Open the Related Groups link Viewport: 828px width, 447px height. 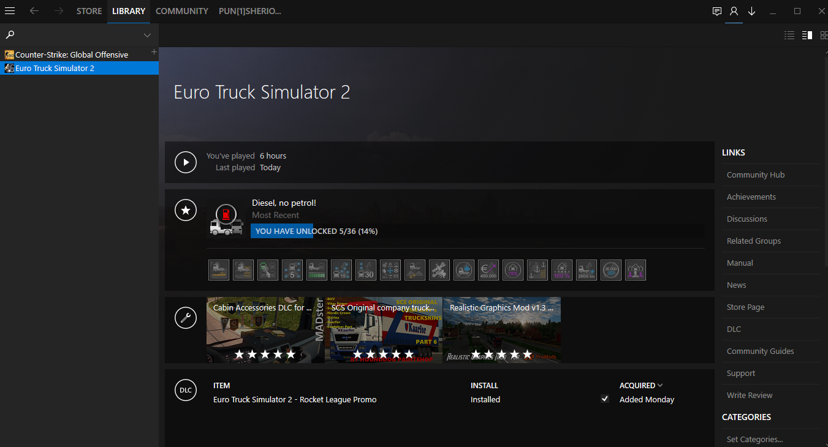point(754,241)
